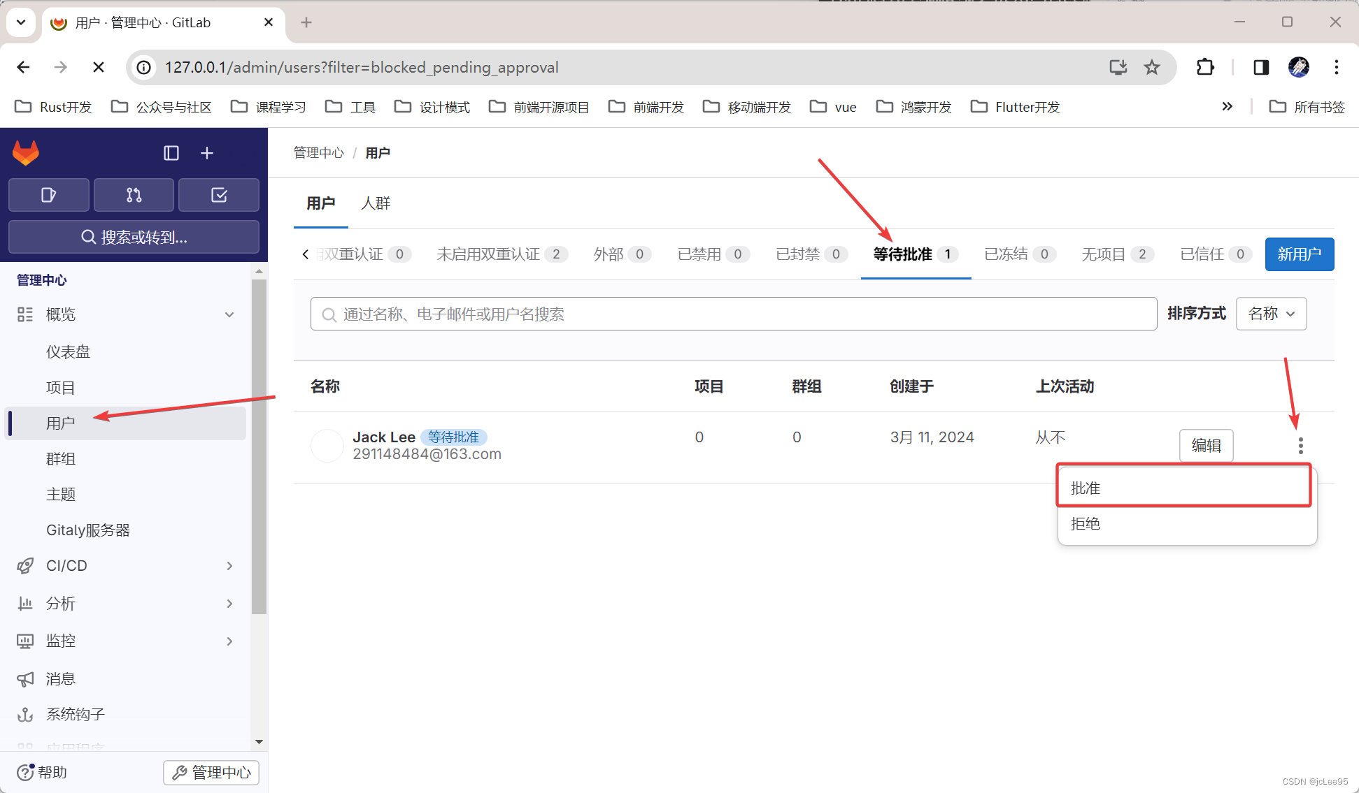Click the user search input field
This screenshot has height=793, width=1359.
[x=734, y=314]
